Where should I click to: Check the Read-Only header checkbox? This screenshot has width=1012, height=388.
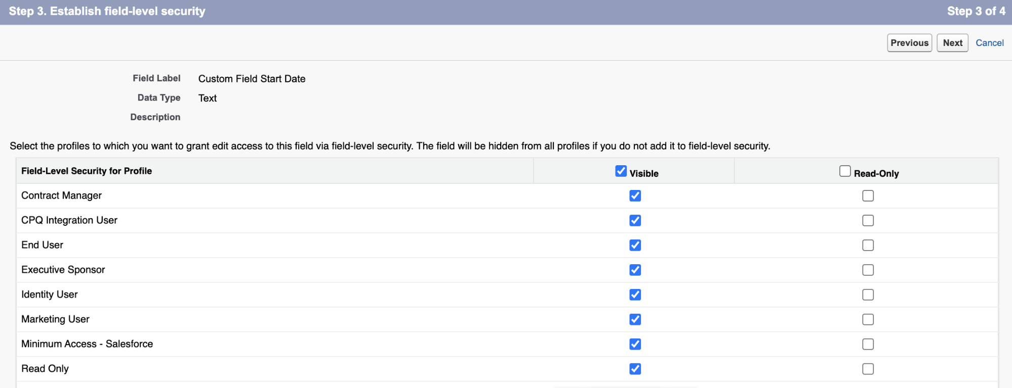[844, 171]
